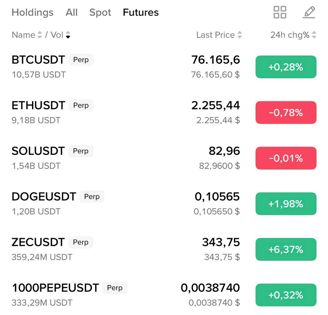The image size is (328, 315).
Task: Sort by Last Price arrows
Action: [x=240, y=35]
